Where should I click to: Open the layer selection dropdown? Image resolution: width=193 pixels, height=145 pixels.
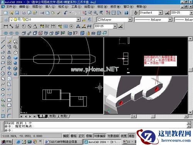[x=78, y=20]
